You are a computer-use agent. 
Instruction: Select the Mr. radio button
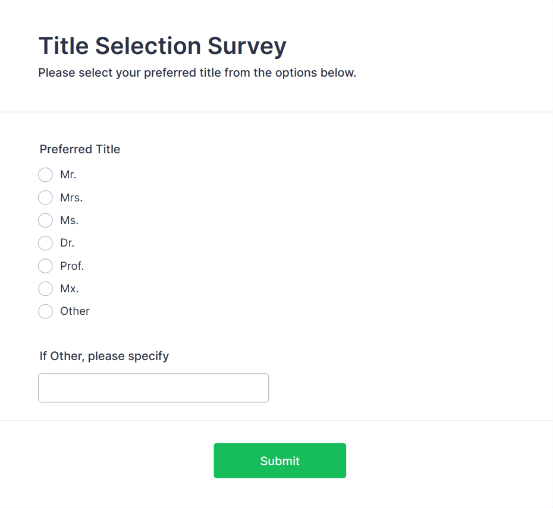[45, 175]
